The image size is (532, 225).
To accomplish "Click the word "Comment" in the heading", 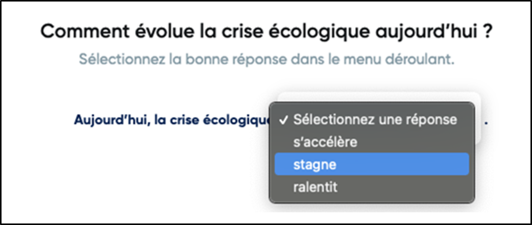I will tap(81, 32).
